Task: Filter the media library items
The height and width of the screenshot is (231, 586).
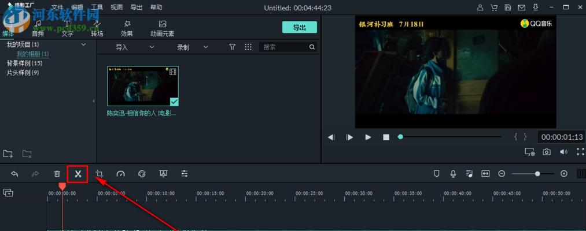Action: [233, 47]
